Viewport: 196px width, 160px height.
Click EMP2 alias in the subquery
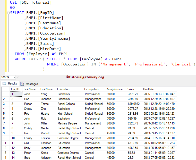116,59
